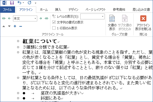Move item up with triangle icon

click(x=4, y=26)
